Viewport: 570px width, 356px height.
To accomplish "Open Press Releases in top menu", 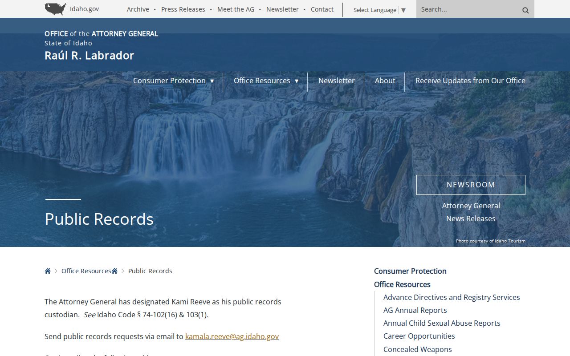I will click(183, 9).
